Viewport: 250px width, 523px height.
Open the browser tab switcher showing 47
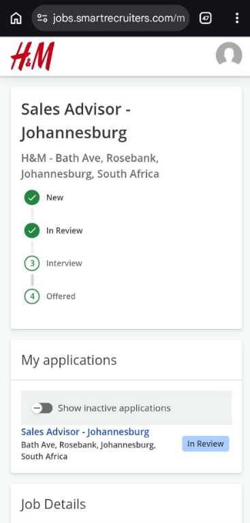coord(205,18)
